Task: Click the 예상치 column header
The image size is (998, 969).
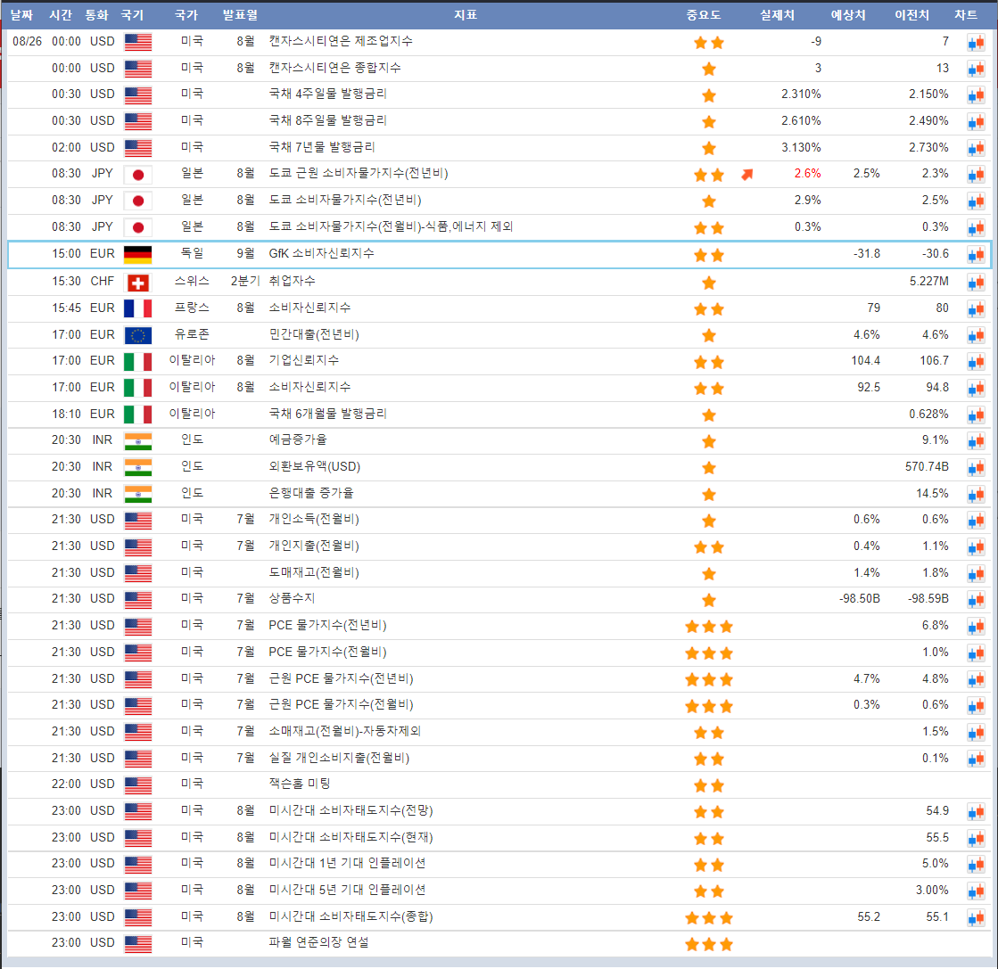Action: 848,15
